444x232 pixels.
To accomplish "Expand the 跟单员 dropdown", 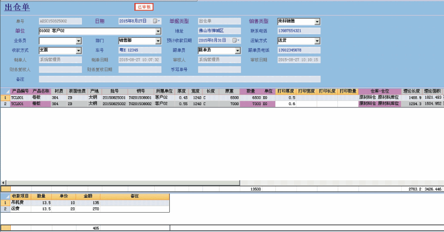I will click(237, 50).
